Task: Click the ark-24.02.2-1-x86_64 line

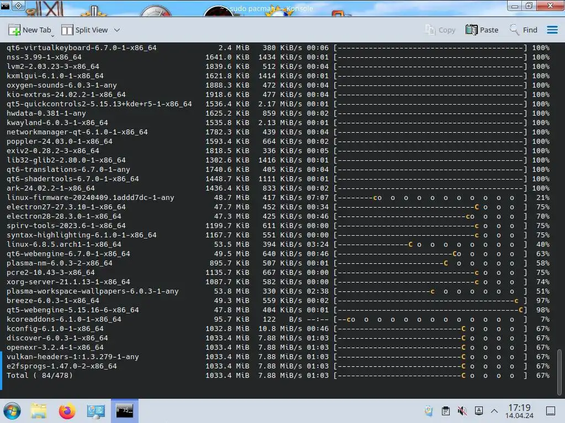Action: point(278,188)
